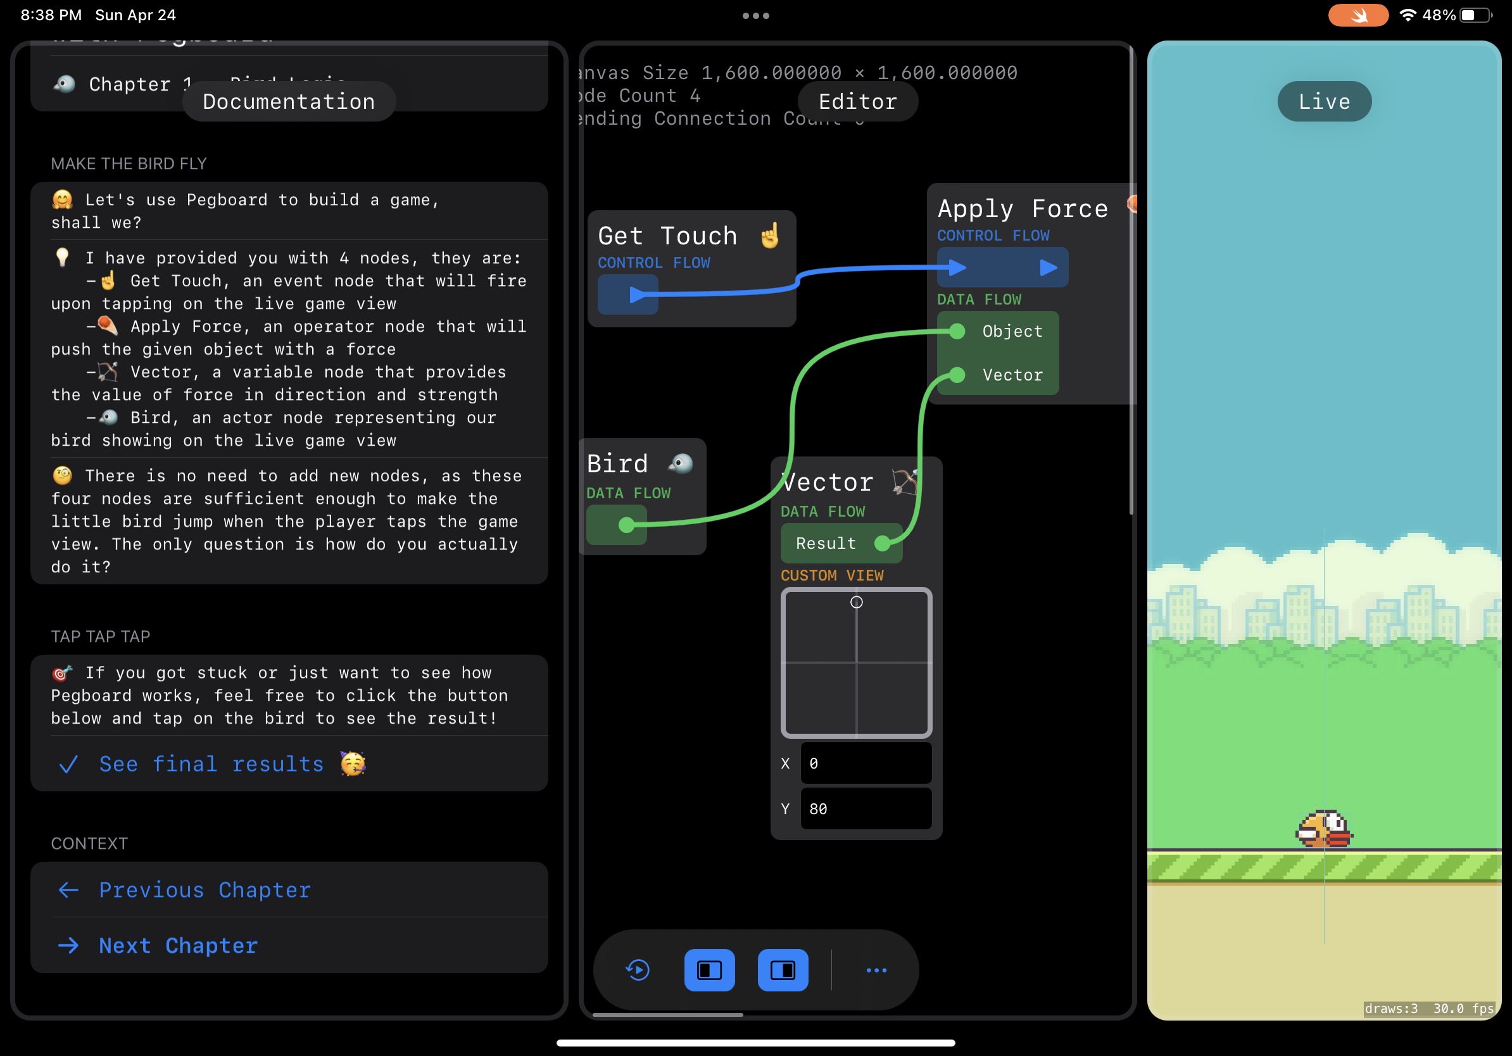Click See final results link
Viewport: 1512px width, 1056px height.
pos(211,764)
